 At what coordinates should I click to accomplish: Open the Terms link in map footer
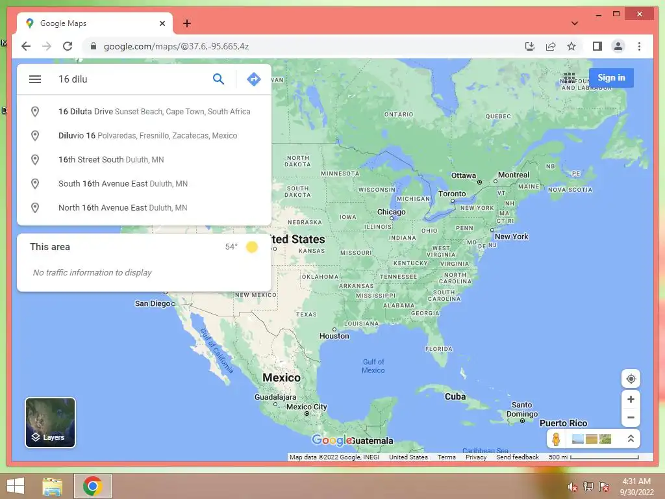447,457
